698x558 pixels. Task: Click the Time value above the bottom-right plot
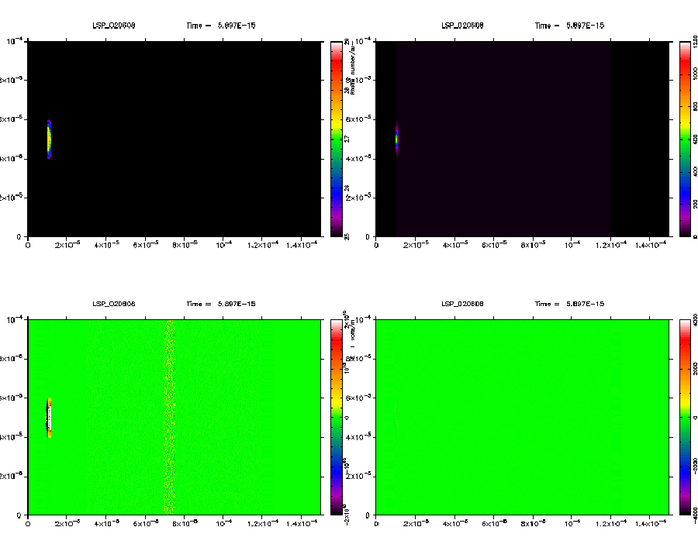[586, 304]
